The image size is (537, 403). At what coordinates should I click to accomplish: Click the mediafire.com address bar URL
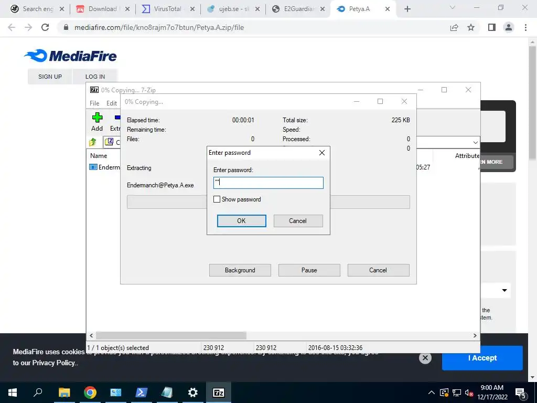coord(159,27)
